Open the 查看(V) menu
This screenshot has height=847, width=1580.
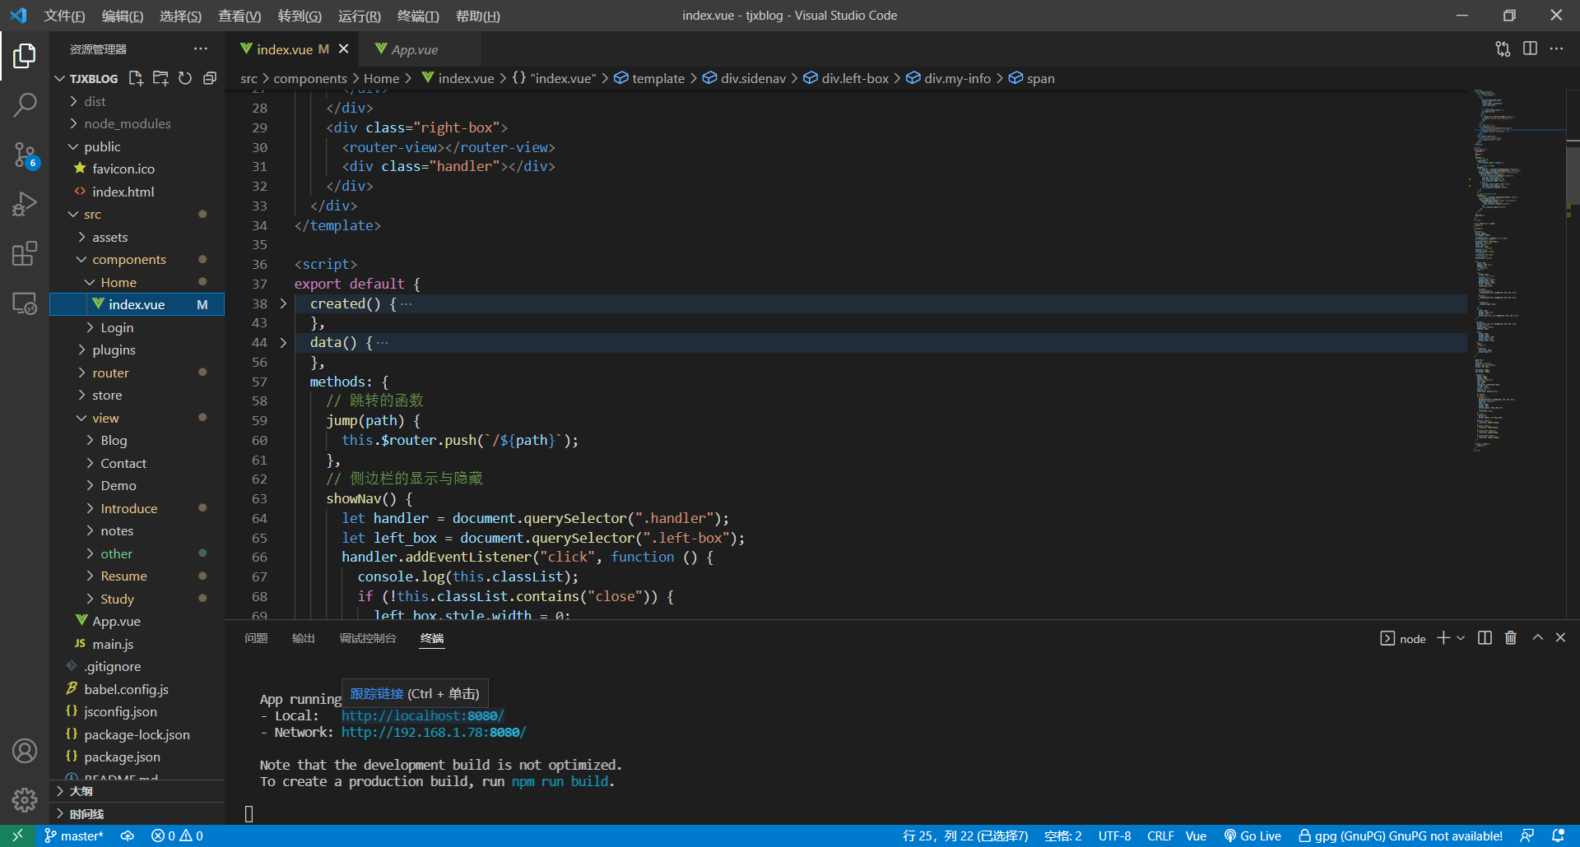239,16
